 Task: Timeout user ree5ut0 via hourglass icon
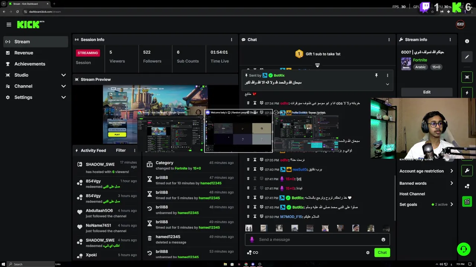(x=255, y=169)
